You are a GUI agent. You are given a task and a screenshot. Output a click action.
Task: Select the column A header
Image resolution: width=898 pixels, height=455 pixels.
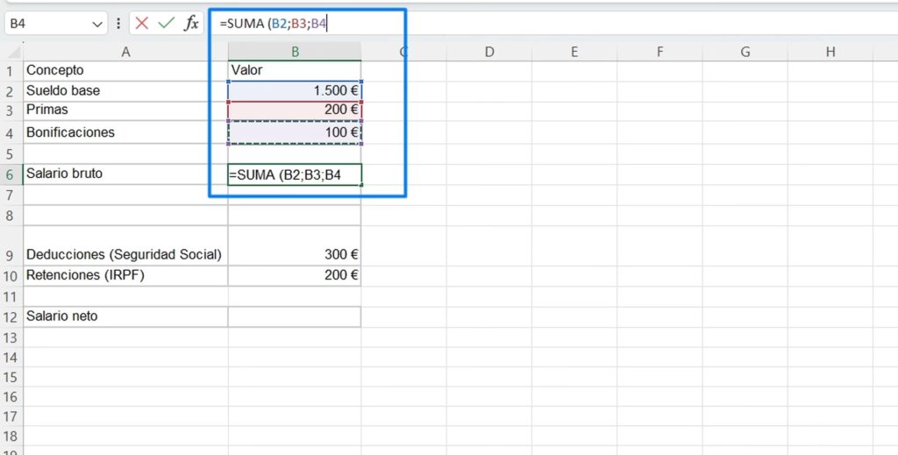coord(125,52)
